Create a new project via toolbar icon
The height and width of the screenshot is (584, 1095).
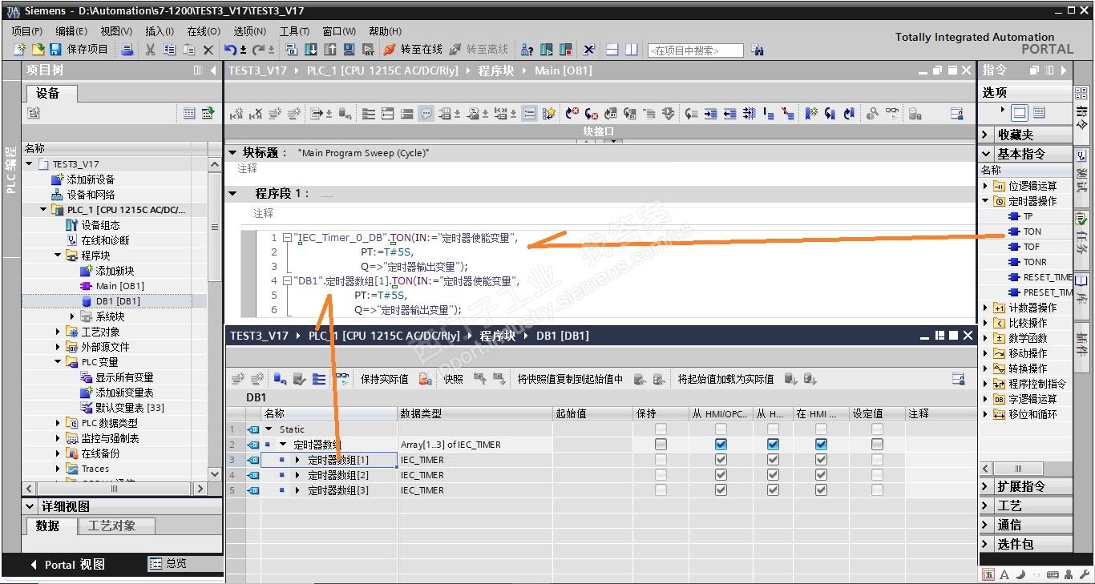pyautogui.click(x=19, y=50)
